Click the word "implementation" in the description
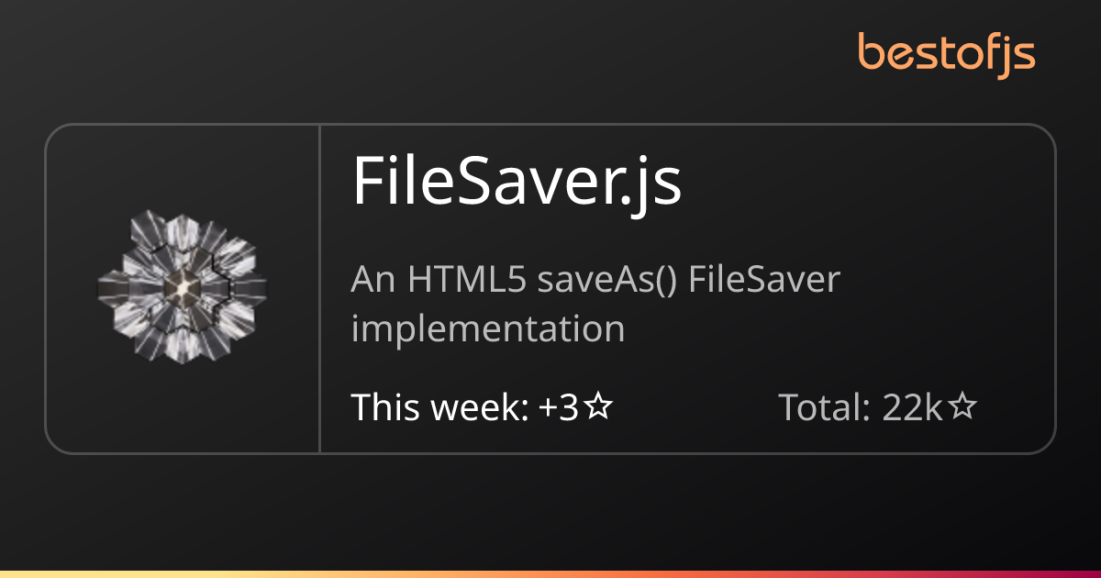This screenshot has height=578, width=1101. [x=488, y=328]
